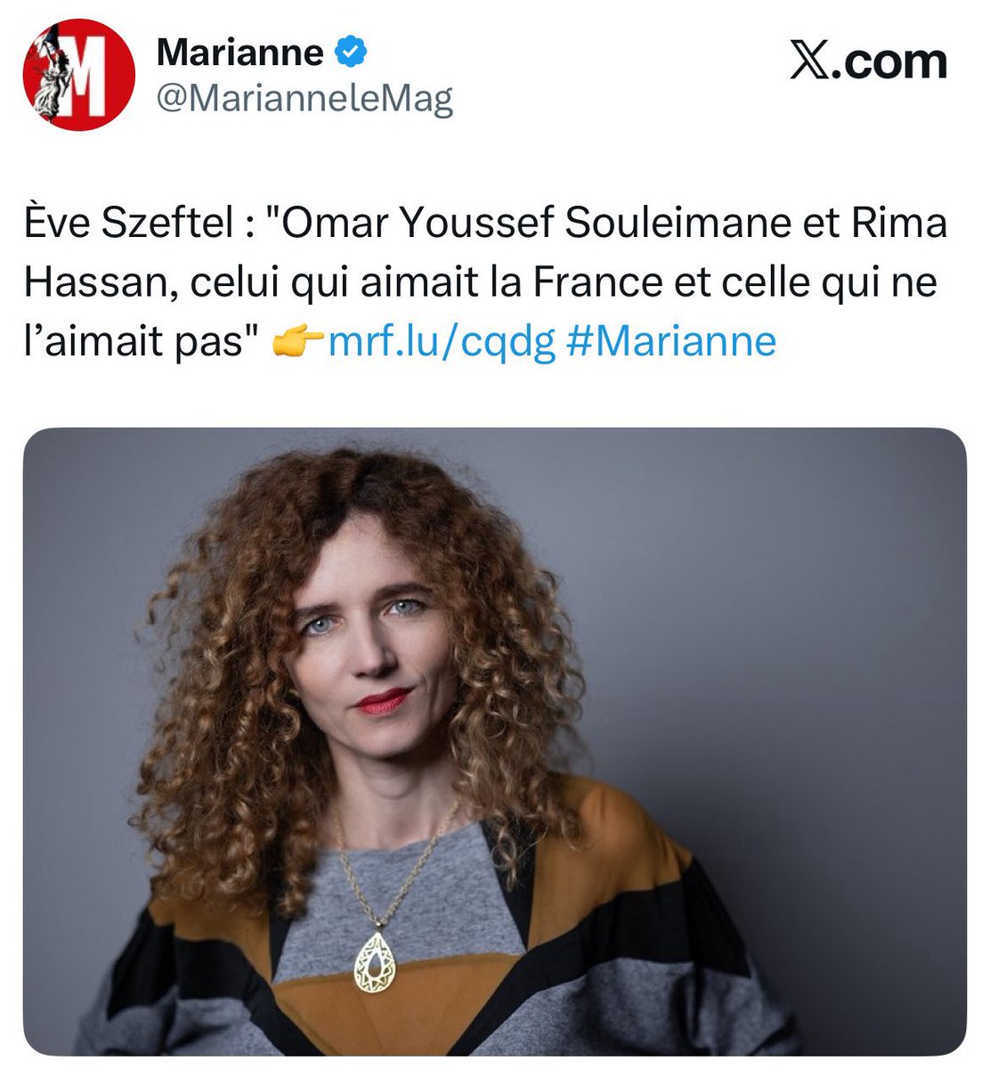Open the @MarianneleMag handle
This screenshot has height=1069, width=990.
(304, 98)
